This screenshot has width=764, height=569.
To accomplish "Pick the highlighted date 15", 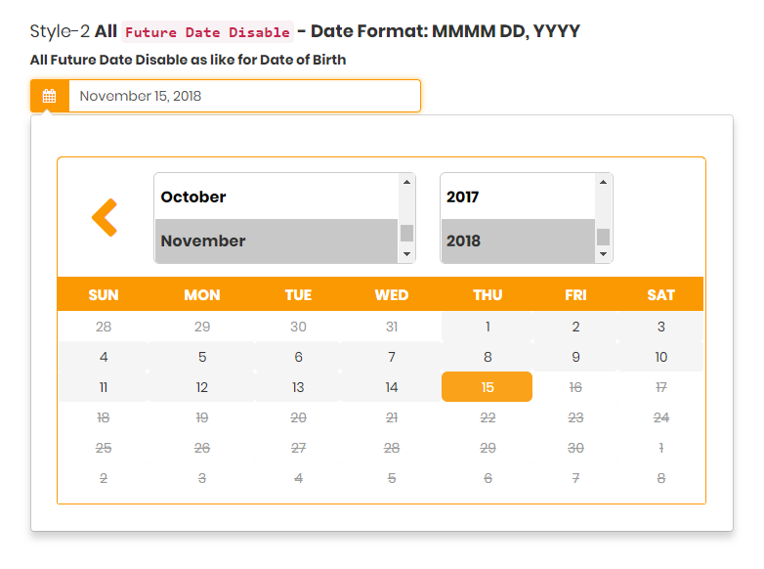I will point(487,387).
